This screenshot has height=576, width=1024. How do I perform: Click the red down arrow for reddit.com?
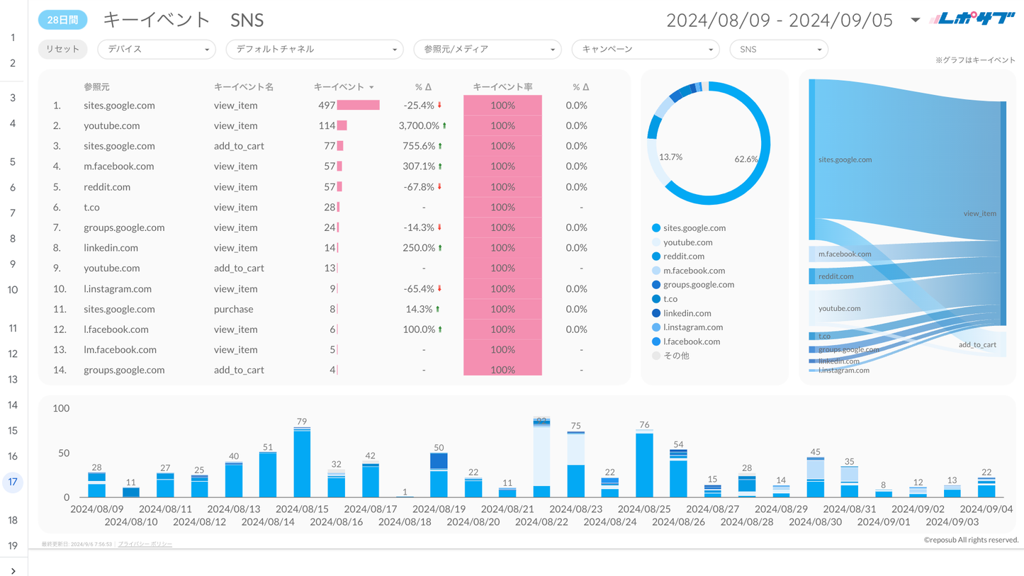(440, 187)
